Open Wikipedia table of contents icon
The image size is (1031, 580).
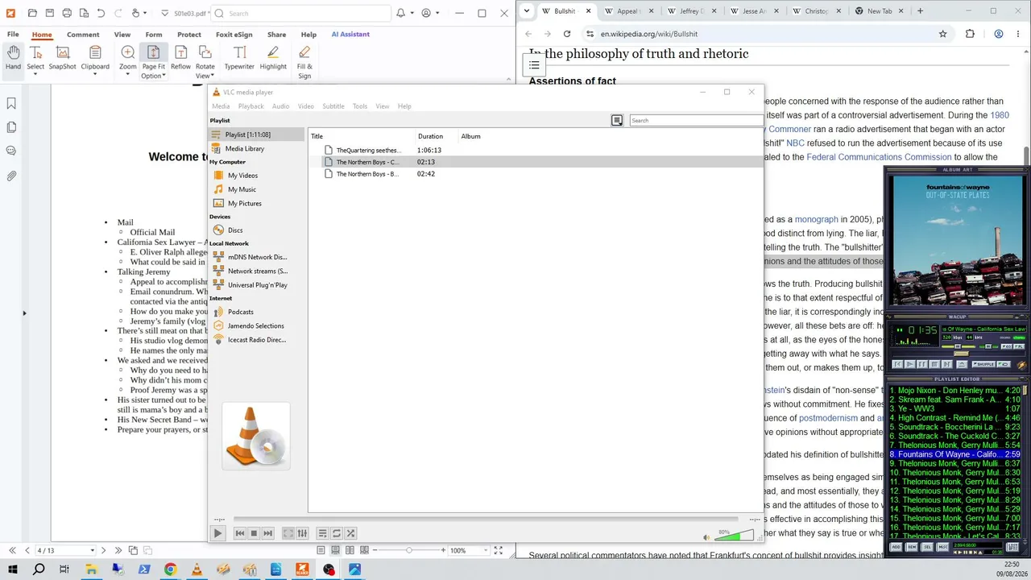pos(534,64)
